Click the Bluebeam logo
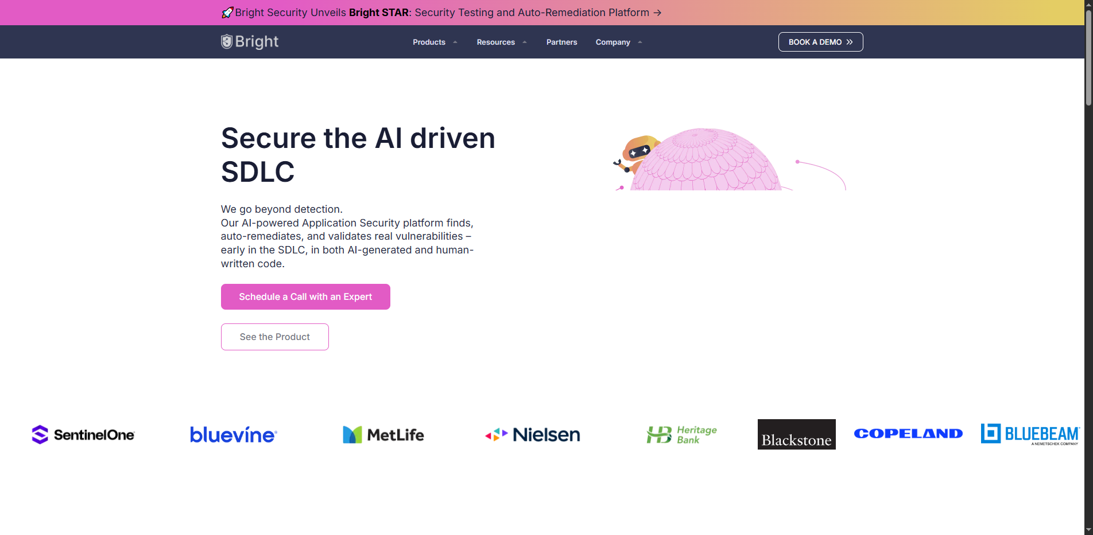1093x535 pixels. pyautogui.click(x=1030, y=434)
